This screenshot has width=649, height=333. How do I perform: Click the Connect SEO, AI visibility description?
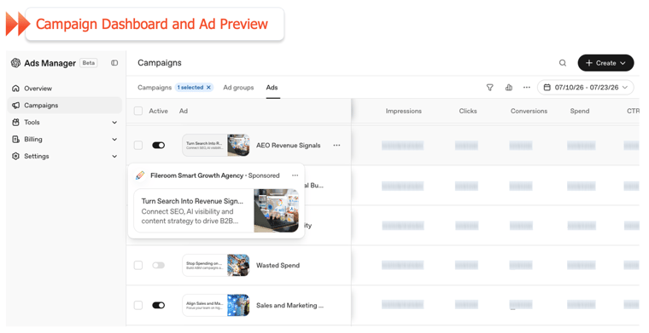190,216
